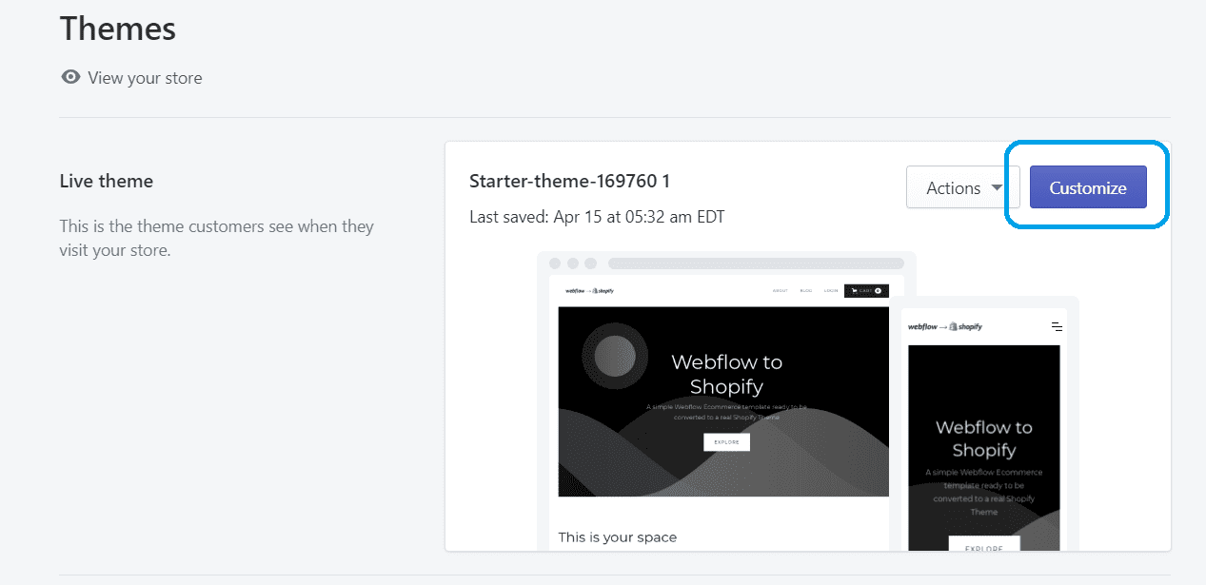Click the Webflow to Shopify headline in desktop preview

click(x=726, y=374)
